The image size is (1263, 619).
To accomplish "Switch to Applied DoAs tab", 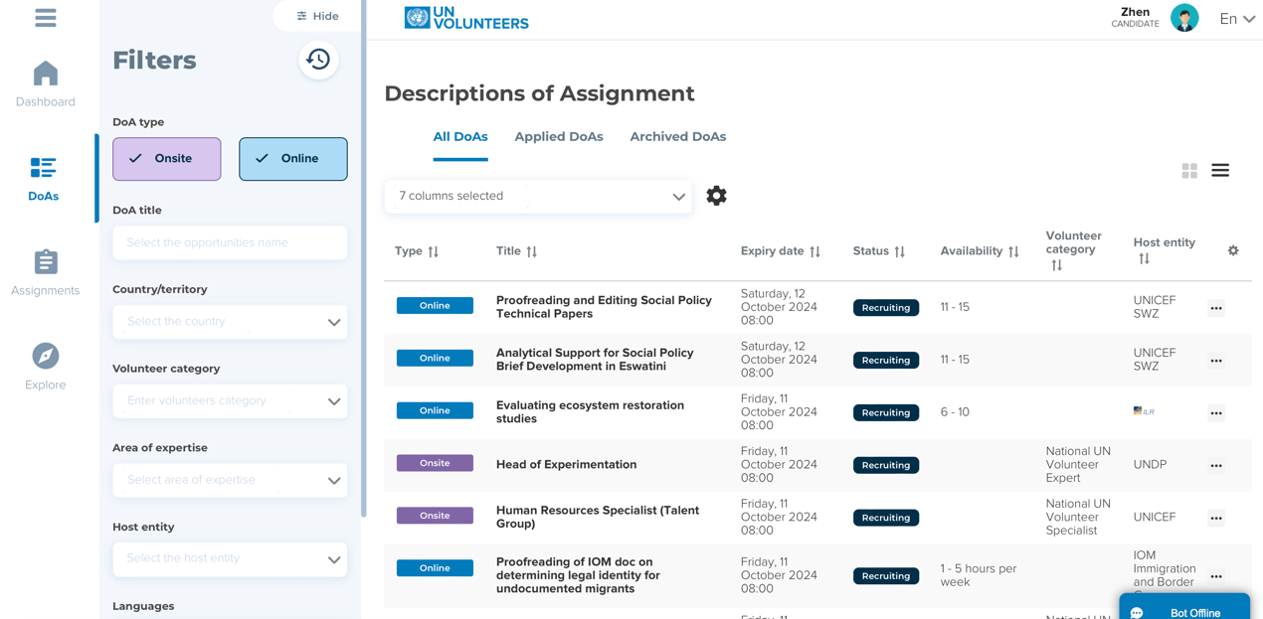I will [559, 137].
